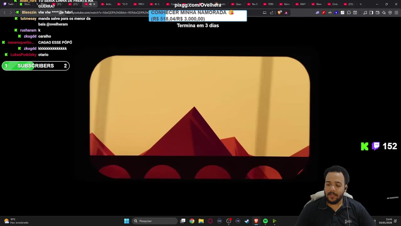Open the Brave Wallet icon
Image resolution: width=401 pixels, height=226 pixels.
tap(378, 13)
